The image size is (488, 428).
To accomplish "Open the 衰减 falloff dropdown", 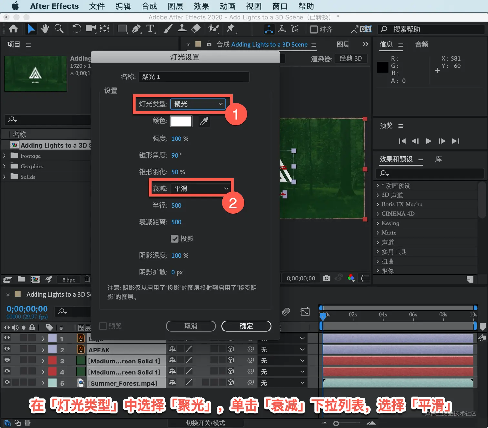I will click(200, 189).
